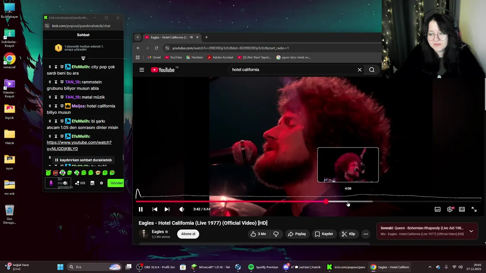Open a new Chrome tab
The image size is (486, 273).
point(207,37)
